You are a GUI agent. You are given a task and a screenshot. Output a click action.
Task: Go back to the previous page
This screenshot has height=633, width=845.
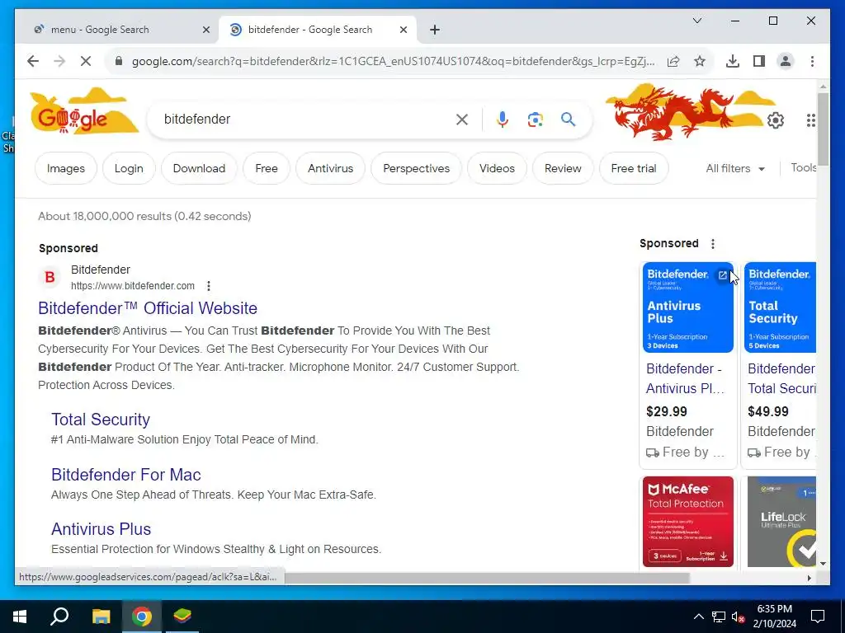[x=33, y=61]
